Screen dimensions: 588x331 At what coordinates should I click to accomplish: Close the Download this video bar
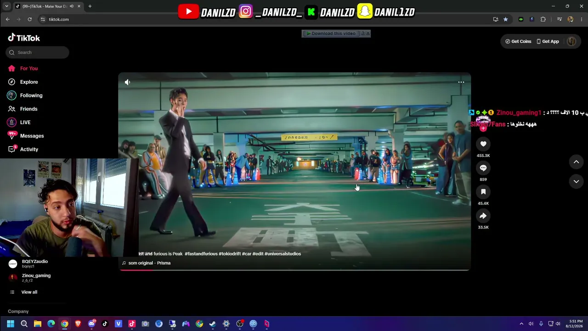pyautogui.click(x=367, y=34)
